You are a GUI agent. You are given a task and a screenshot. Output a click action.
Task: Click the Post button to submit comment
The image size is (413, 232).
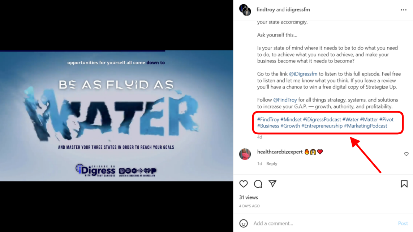(x=403, y=223)
